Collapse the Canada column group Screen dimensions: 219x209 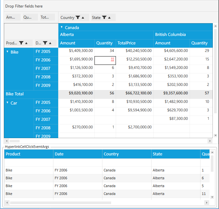62,27
